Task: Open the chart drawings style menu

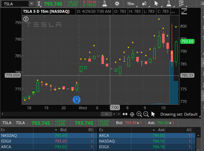Action: click(x=181, y=4)
